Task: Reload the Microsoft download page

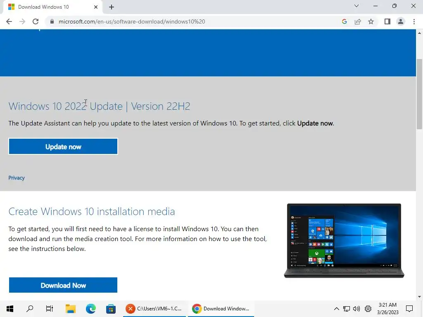Action: (36, 21)
